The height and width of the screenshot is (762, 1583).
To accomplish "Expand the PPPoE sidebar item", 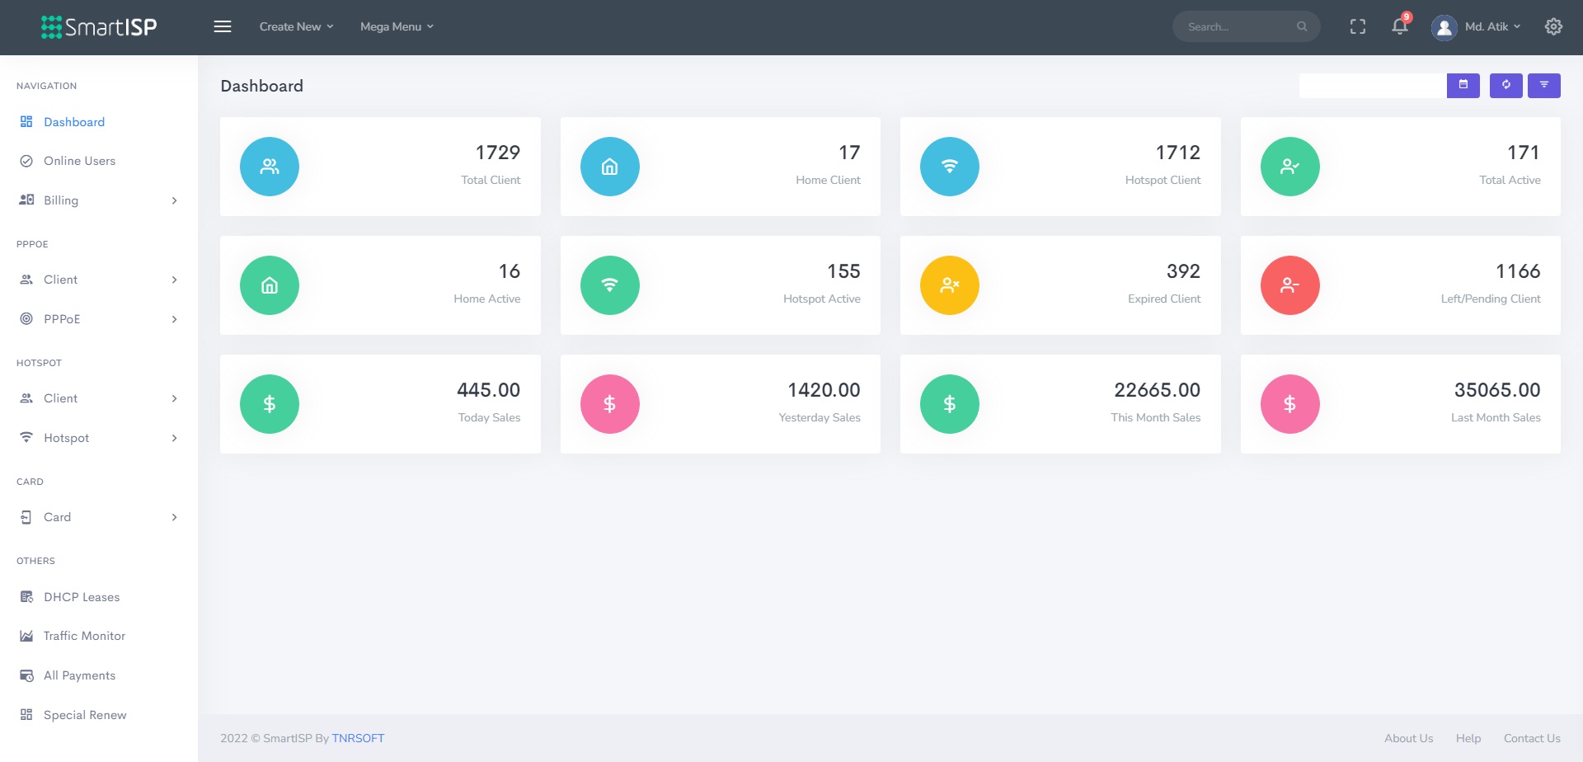I will tap(99, 319).
